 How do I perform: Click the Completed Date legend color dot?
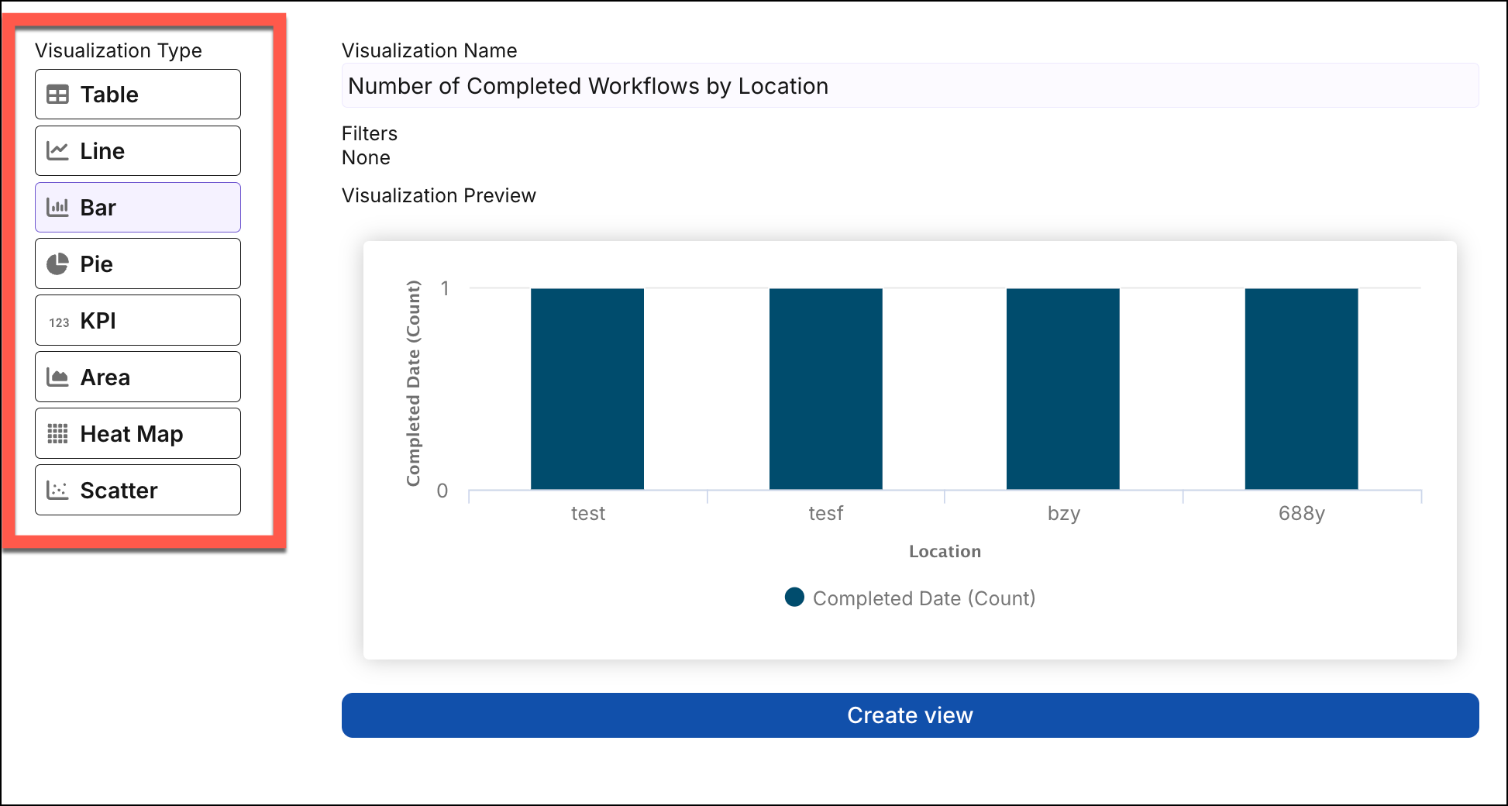(794, 597)
